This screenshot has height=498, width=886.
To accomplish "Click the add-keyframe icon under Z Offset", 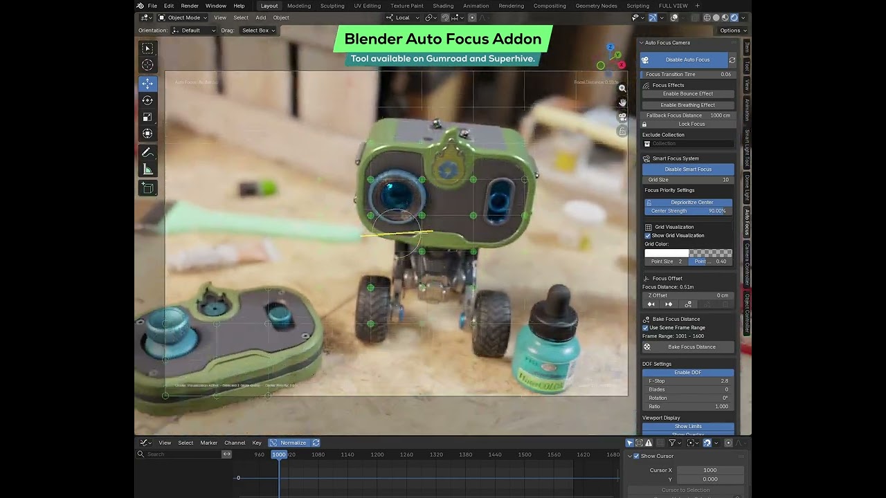I will (x=688, y=304).
